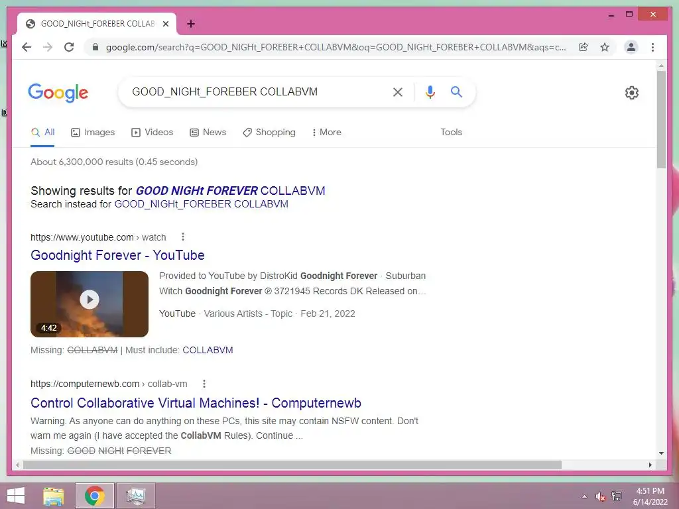
Task: Open network tray icon
Action: (x=617, y=496)
